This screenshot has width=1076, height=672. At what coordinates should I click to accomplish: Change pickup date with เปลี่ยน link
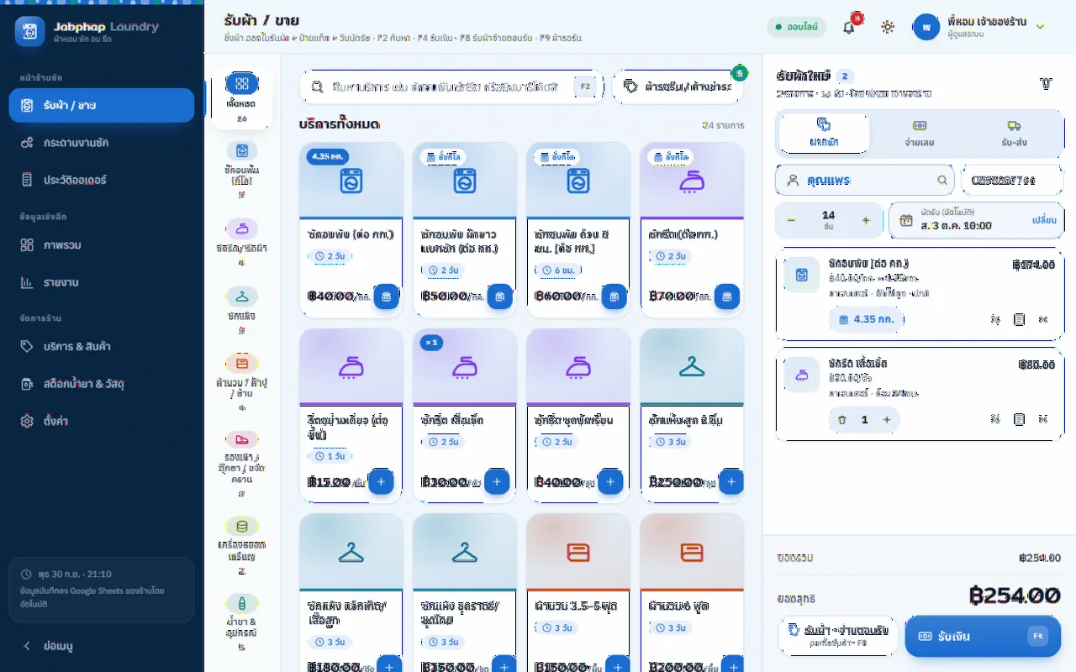(x=1044, y=220)
